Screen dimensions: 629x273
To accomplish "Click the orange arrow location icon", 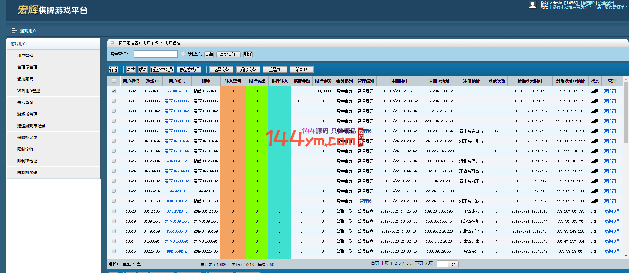I will [113, 43].
